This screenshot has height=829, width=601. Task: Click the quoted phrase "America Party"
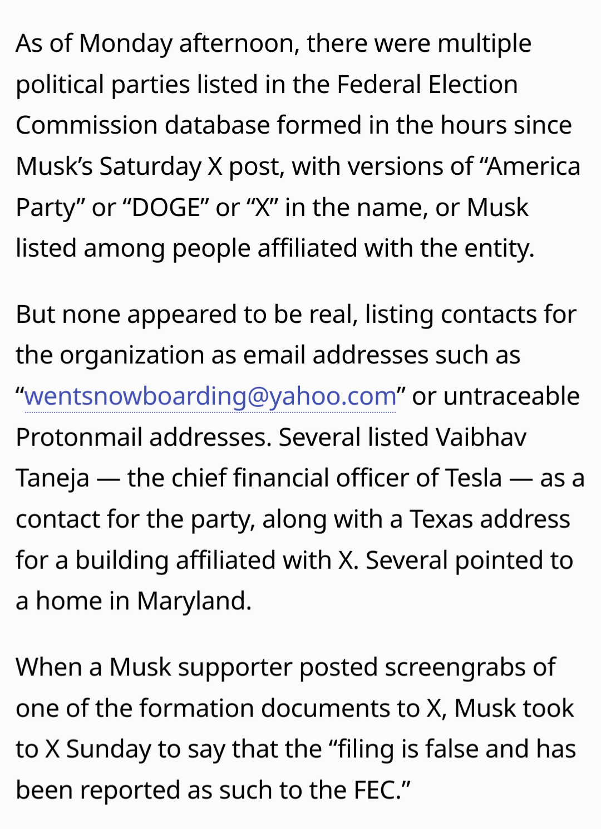coord(298,187)
